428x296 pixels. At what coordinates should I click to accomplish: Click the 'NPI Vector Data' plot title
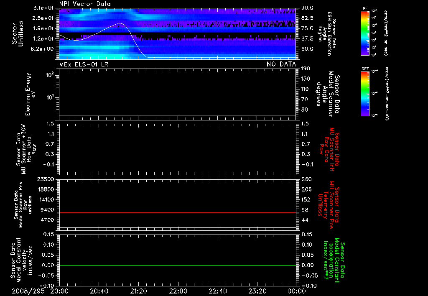click(x=85, y=4)
